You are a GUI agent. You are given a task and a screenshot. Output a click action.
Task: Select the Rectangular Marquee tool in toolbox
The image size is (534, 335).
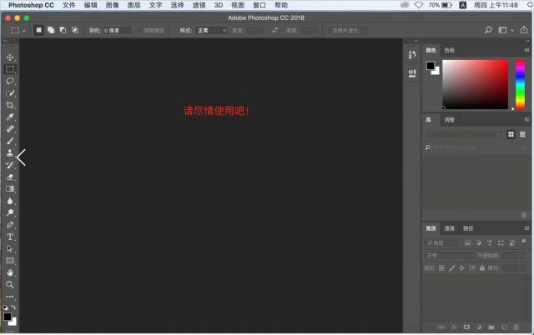10,69
